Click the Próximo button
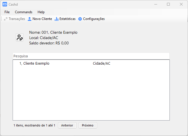 [88, 125]
